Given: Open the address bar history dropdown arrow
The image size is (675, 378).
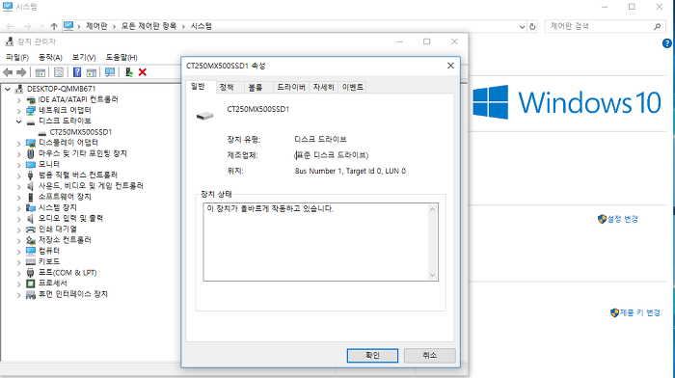Looking at the screenshot, I should coord(522,26).
